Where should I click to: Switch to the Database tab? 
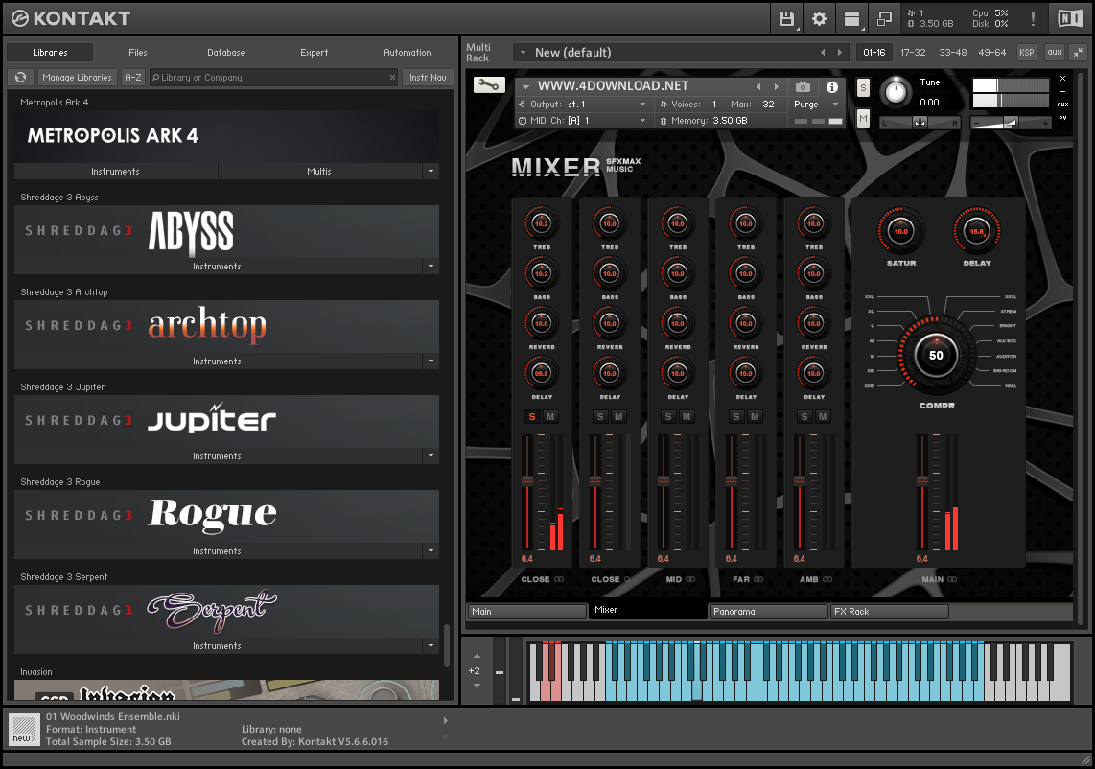226,53
